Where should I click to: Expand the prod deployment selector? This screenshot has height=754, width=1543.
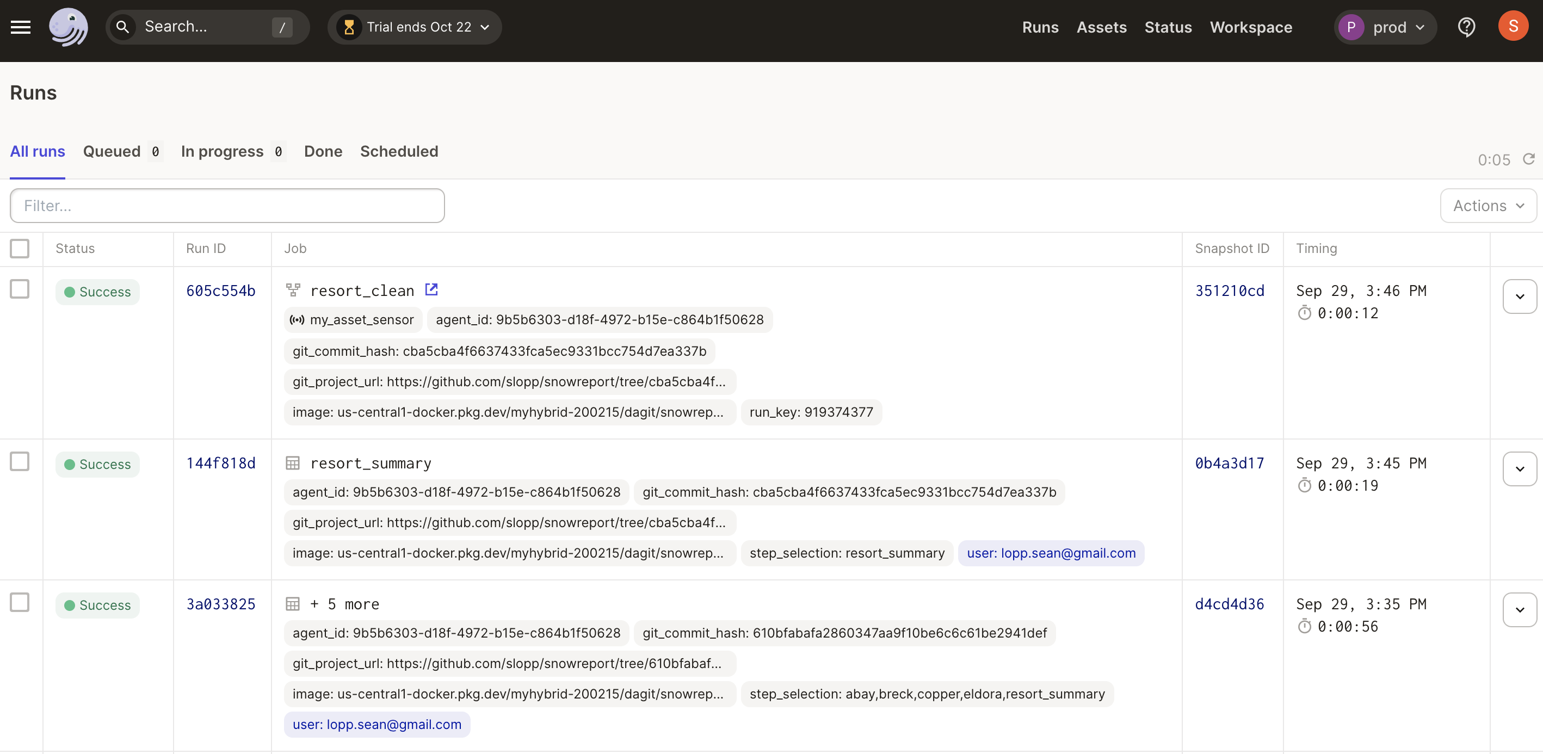pos(1385,27)
